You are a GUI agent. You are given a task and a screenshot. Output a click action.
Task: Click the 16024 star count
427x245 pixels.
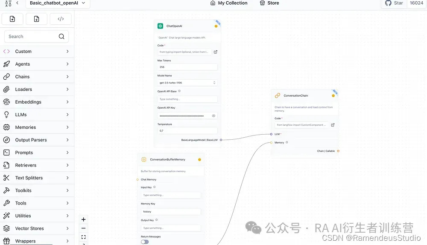click(x=416, y=3)
